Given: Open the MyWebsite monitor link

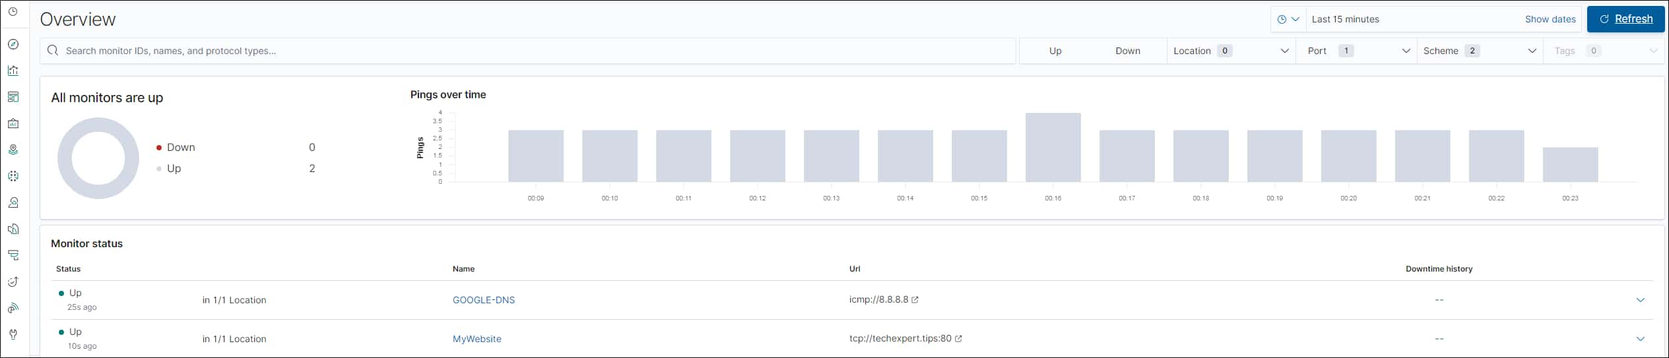Looking at the screenshot, I should 476,339.
